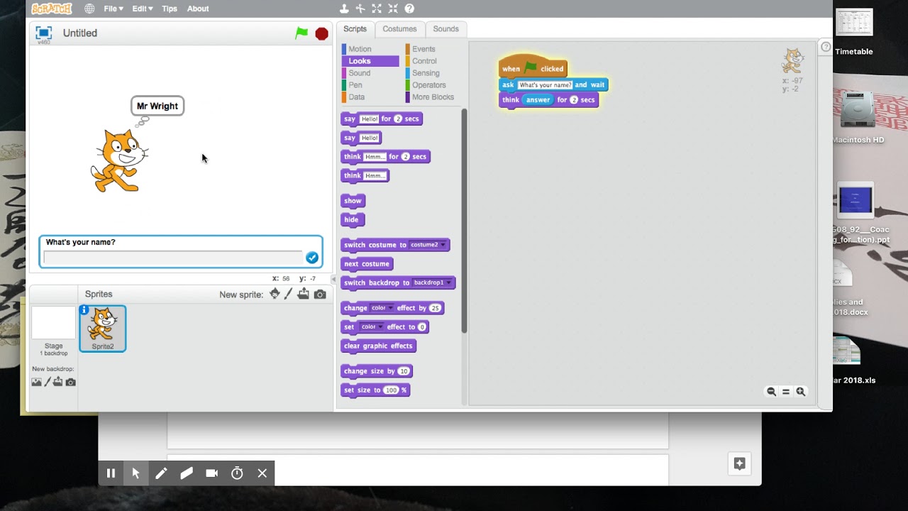
Task: Submit the answer with the checkmark button
Action: point(312,258)
